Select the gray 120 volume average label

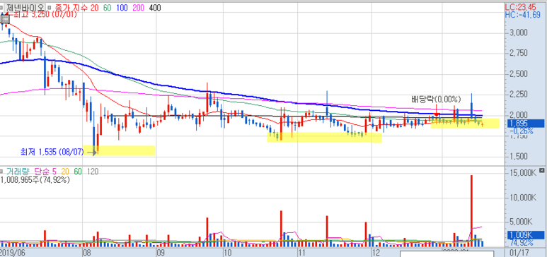[x=93, y=172]
